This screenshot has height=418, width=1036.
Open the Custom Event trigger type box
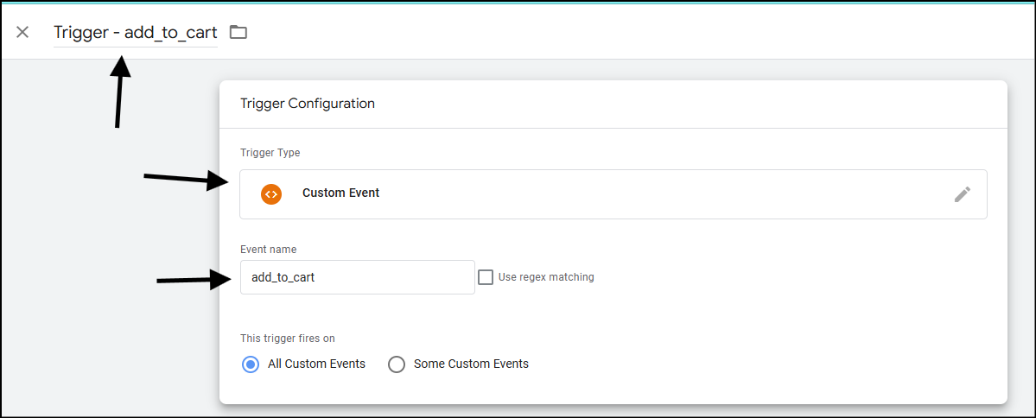(613, 194)
